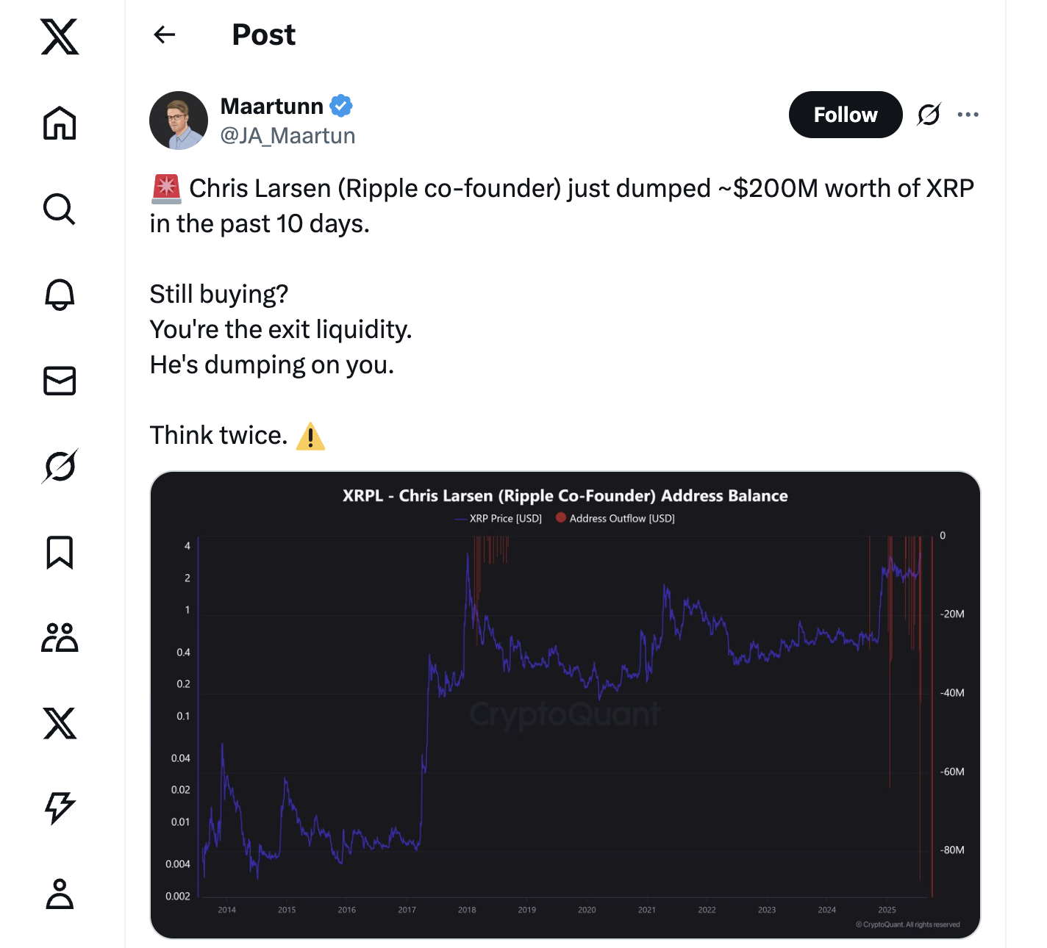
Task: Click Grok icon next to Follow button
Action: point(929,115)
